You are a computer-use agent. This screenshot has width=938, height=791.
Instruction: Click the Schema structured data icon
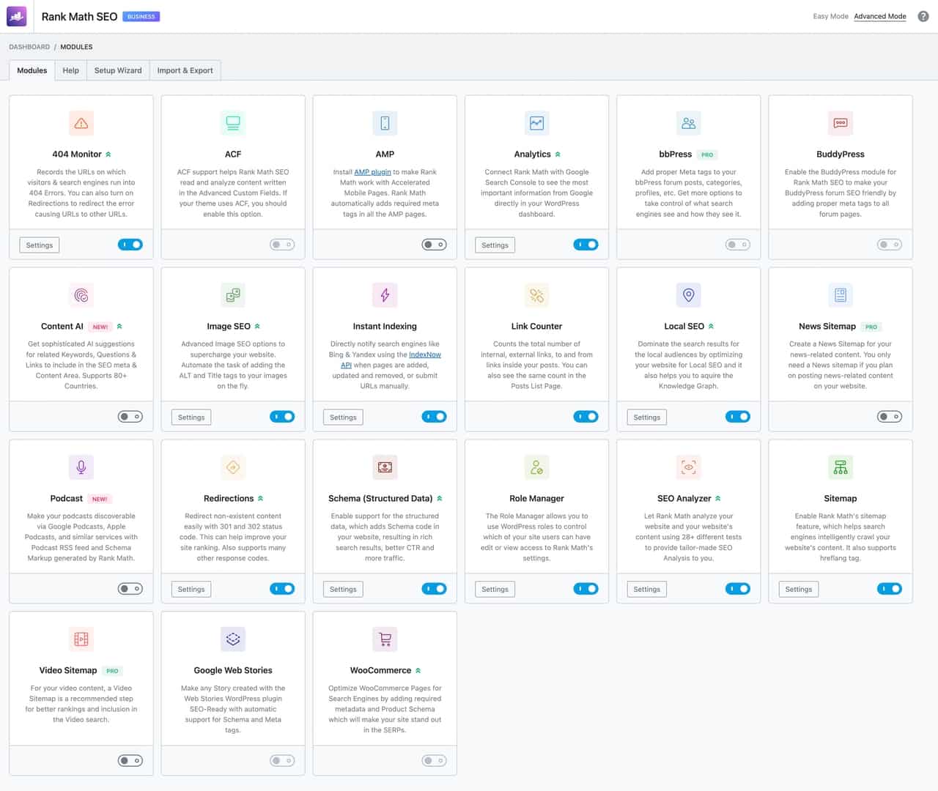click(385, 467)
